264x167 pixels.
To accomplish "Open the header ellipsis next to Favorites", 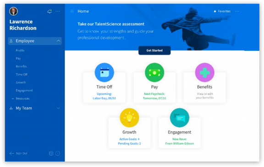I will point(237,11).
